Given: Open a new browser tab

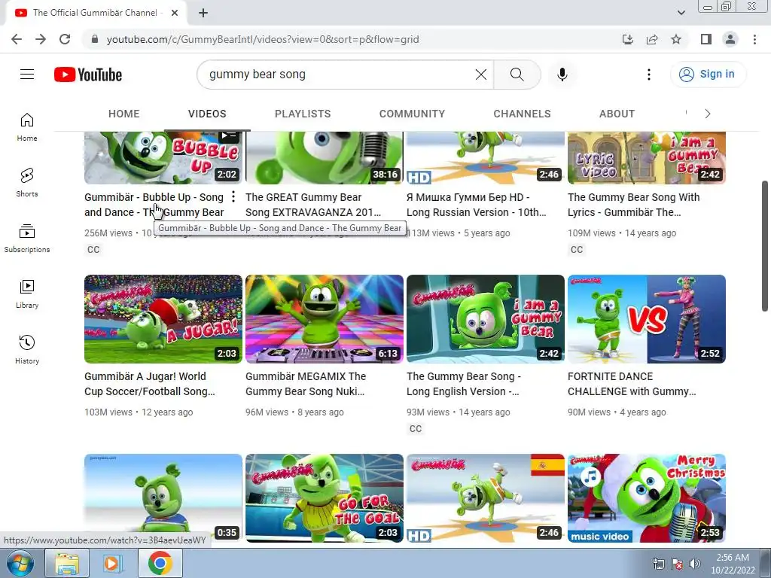Looking at the screenshot, I should point(203,13).
